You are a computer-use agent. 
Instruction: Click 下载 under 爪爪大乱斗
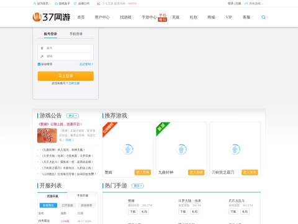click(x=233, y=212)
